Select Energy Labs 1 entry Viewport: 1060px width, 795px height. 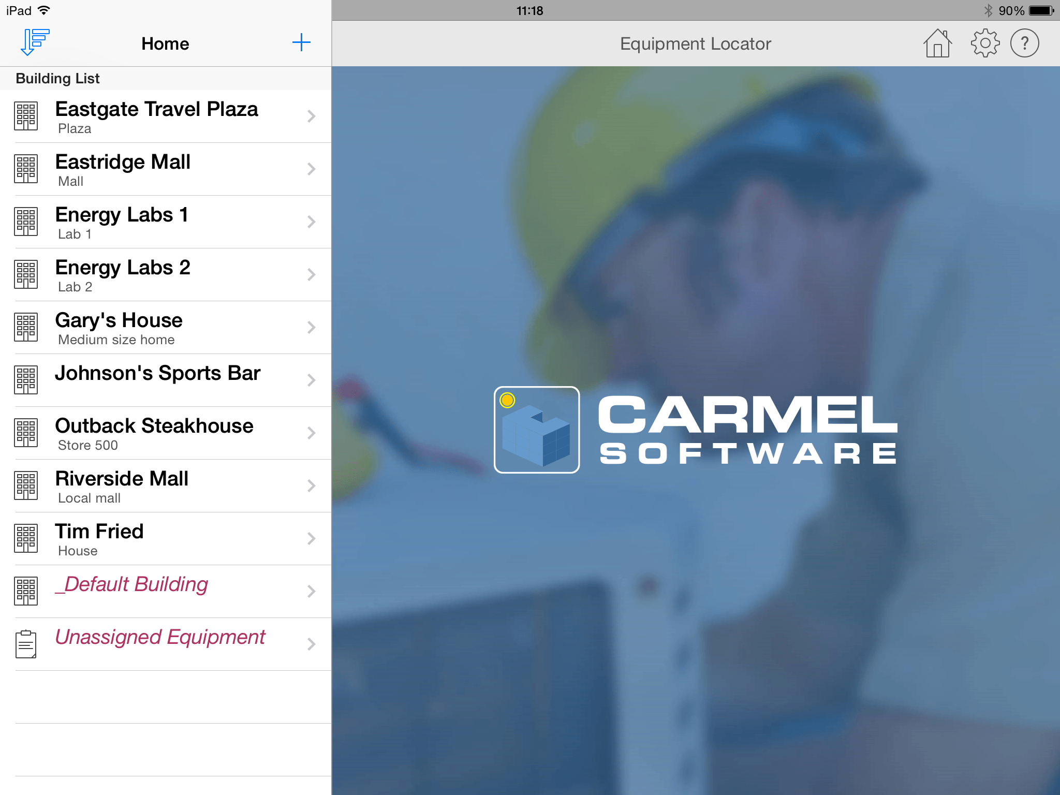[x=166, y=222]
